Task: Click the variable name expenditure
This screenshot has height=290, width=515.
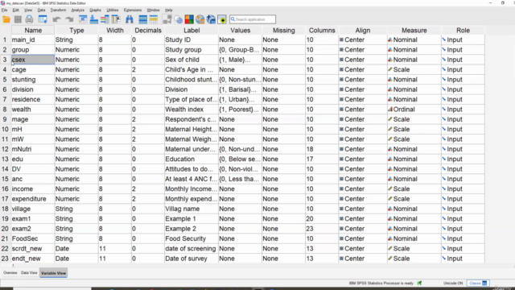Action: coord(29,199)
